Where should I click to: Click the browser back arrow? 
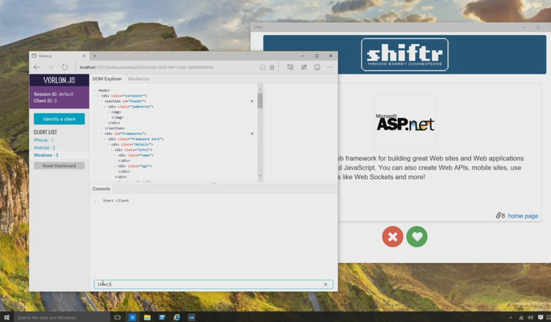pyautogui.click(x=37, y=67)
